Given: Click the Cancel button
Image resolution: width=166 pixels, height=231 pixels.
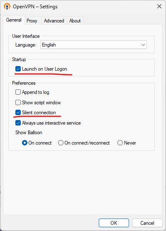Looking at the screenshot, I should tap(147, 223).
